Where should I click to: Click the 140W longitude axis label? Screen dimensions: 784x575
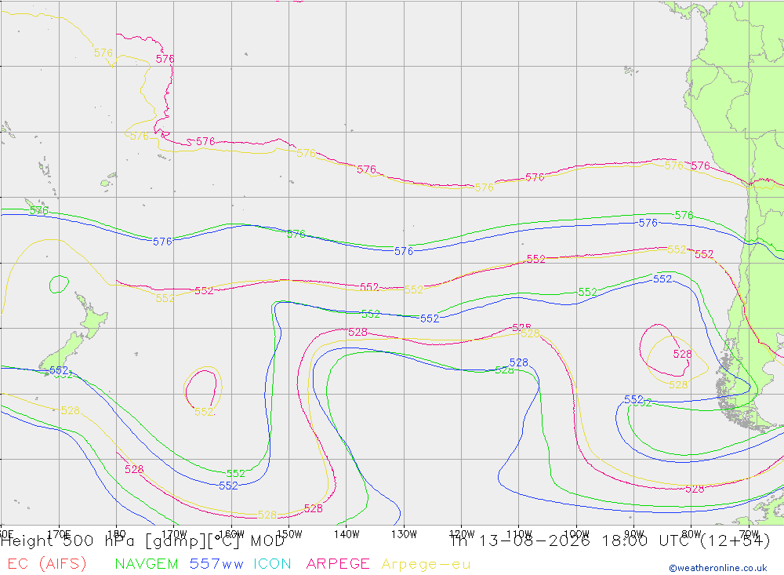click(347, 534)
